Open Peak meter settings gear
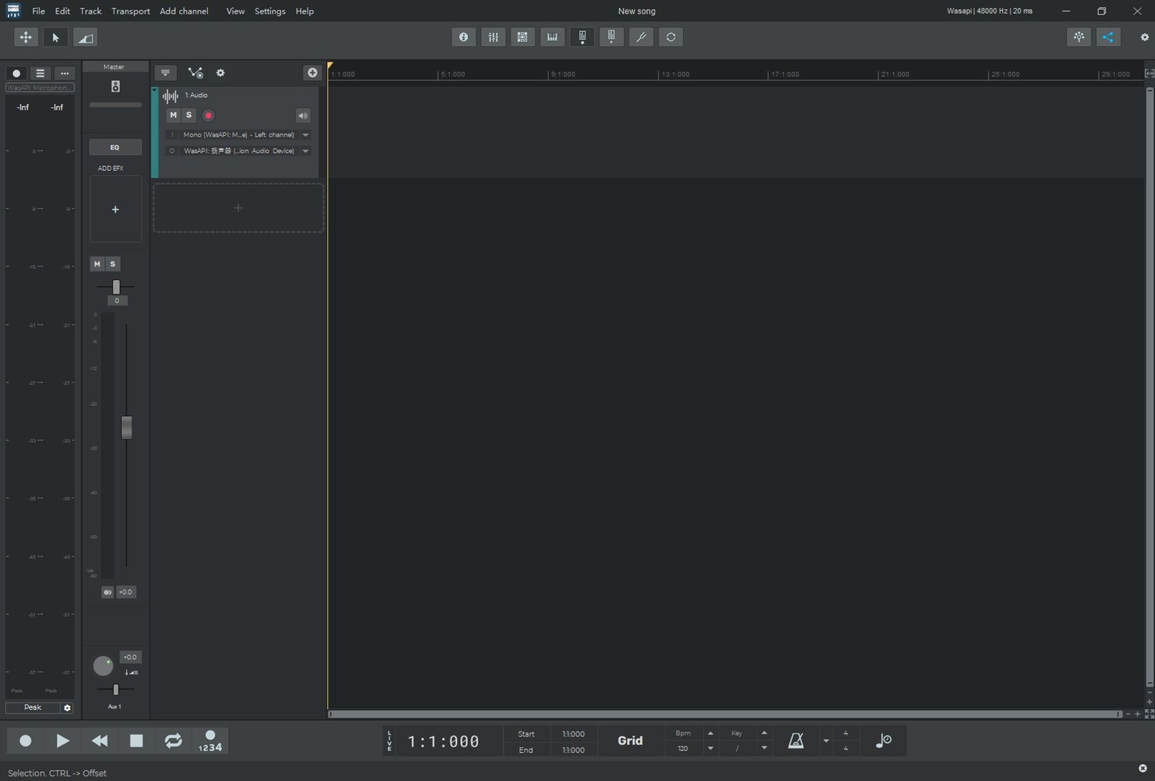Screen dimensions: 1155x781 click(67, 708)
